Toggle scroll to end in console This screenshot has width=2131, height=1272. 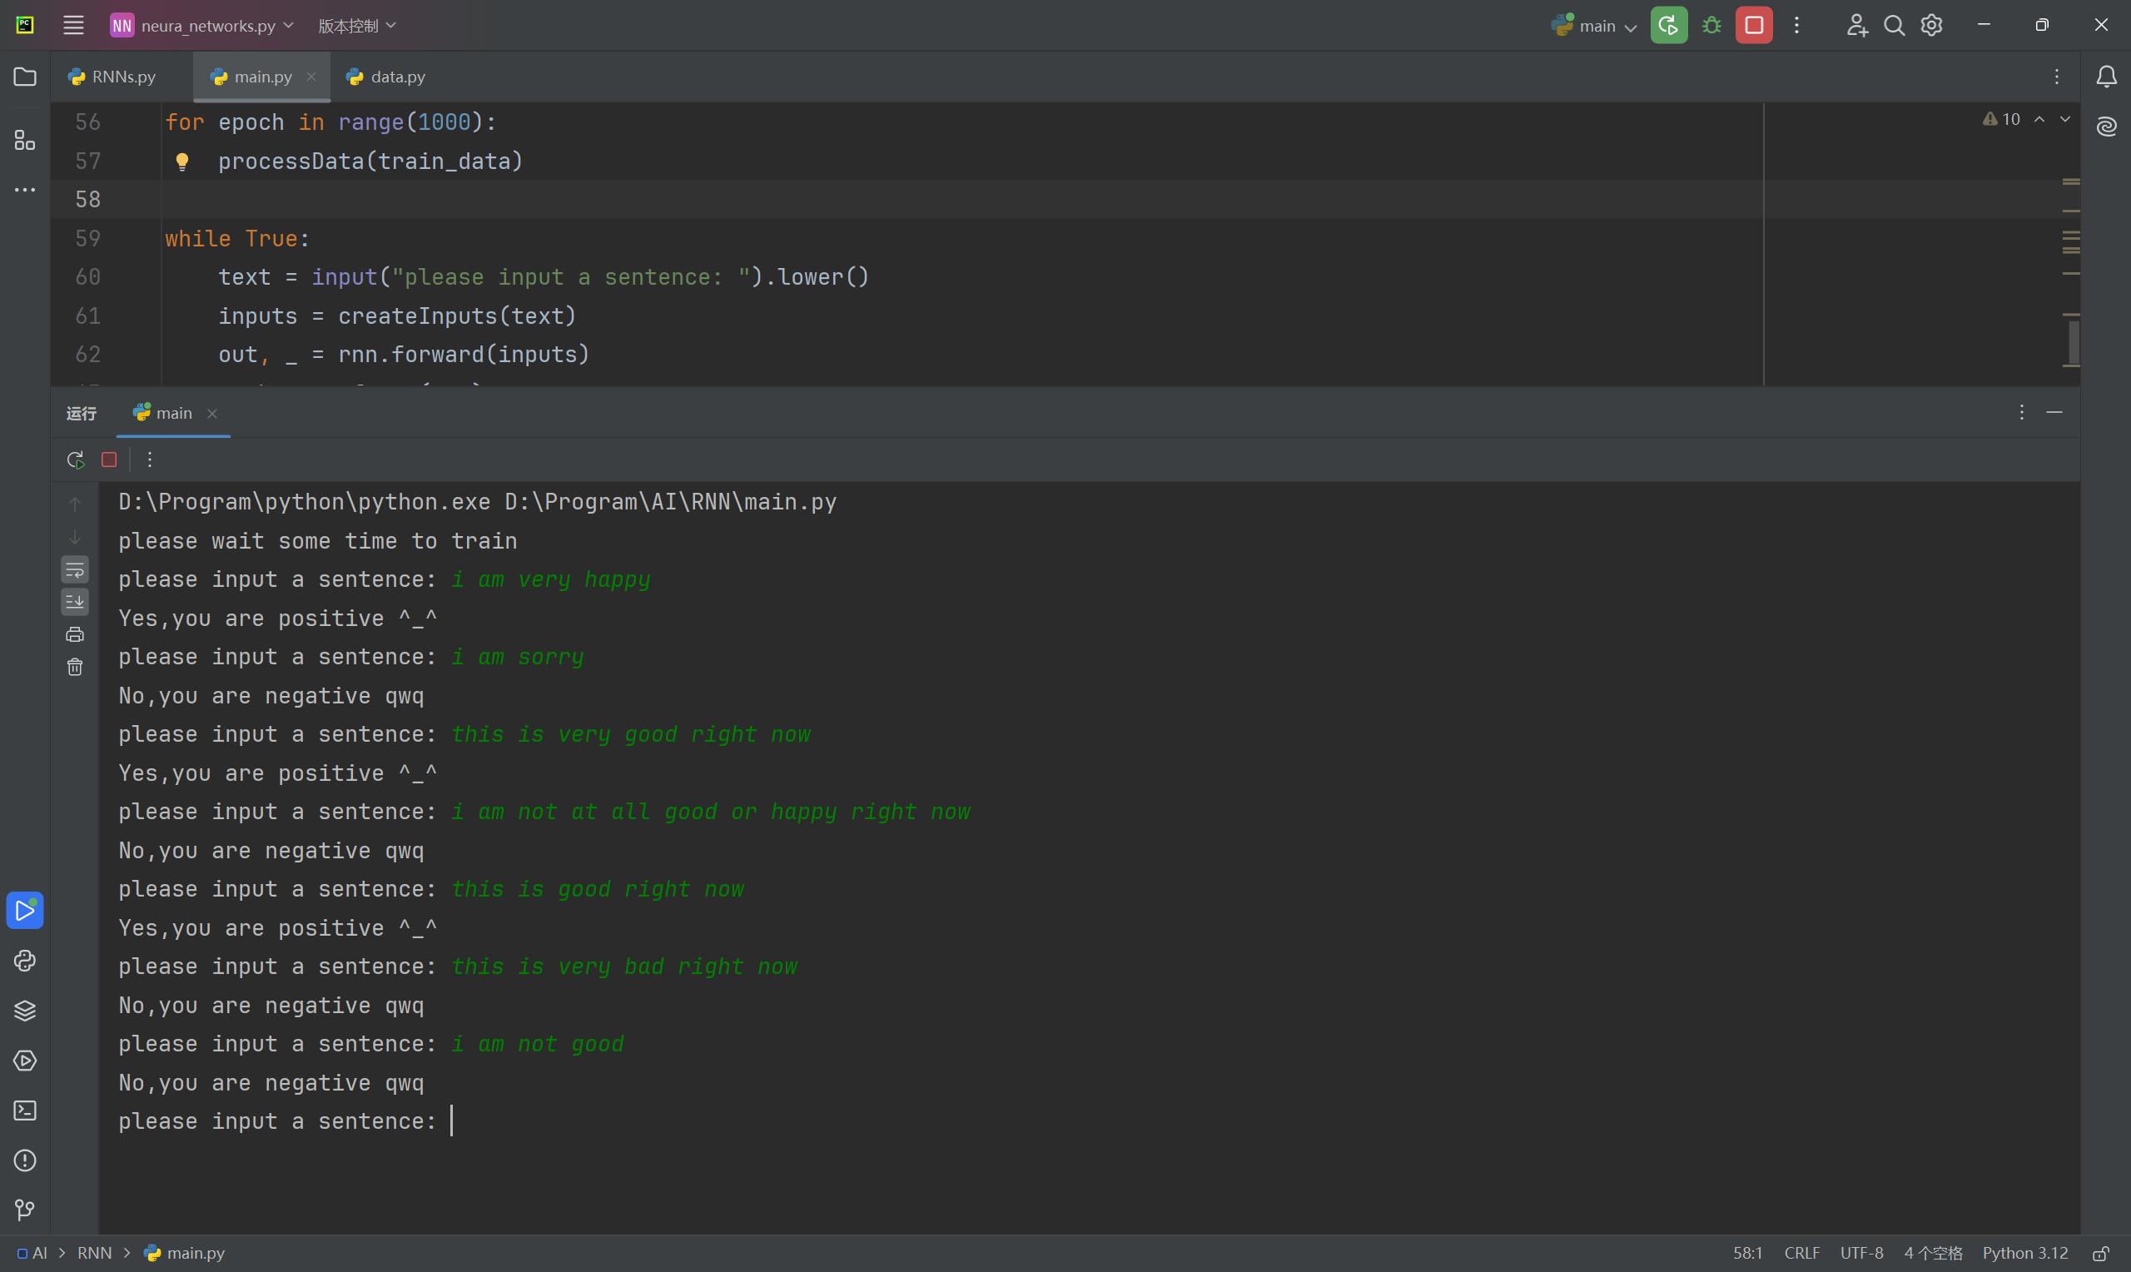76,602
